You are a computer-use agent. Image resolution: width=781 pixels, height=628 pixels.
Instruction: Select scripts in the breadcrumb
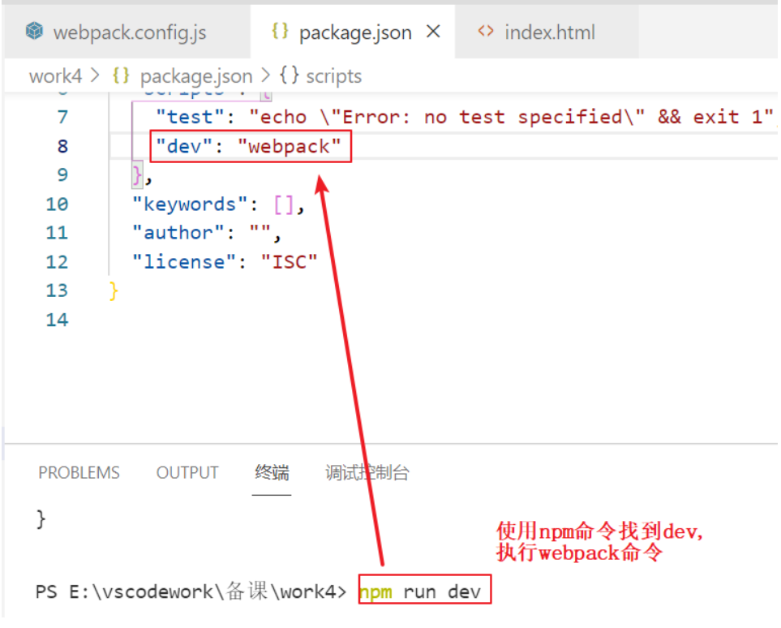(333, 76)
